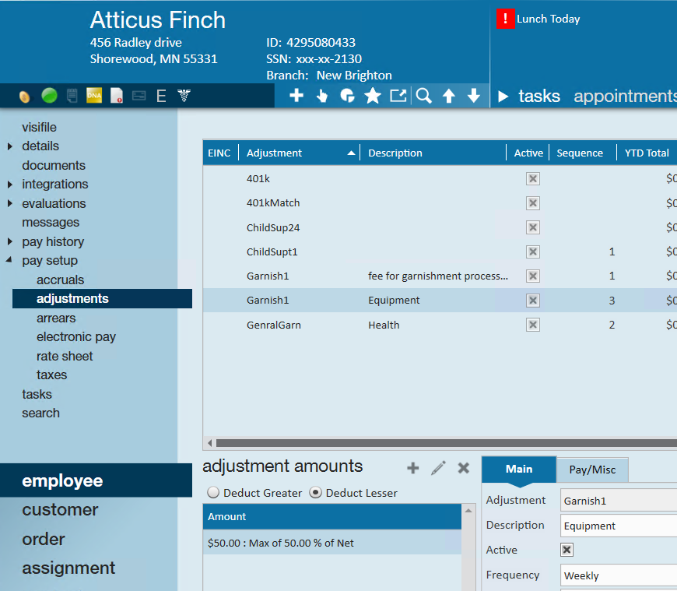Open the tasks tab in header
This screenshot has width=677, height=591.
click(x=539, y=96)
